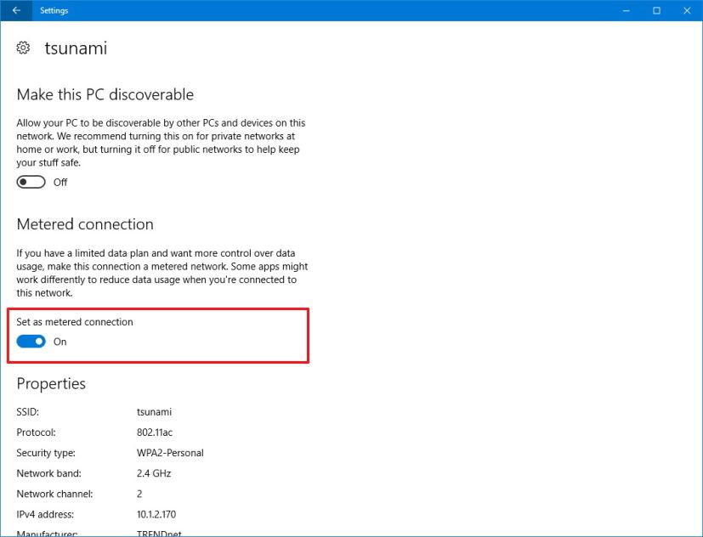Turn on Make this PC discoverable switch
Image resolution: width=703 pixels, height=537 pixels.
click(31, 182)
